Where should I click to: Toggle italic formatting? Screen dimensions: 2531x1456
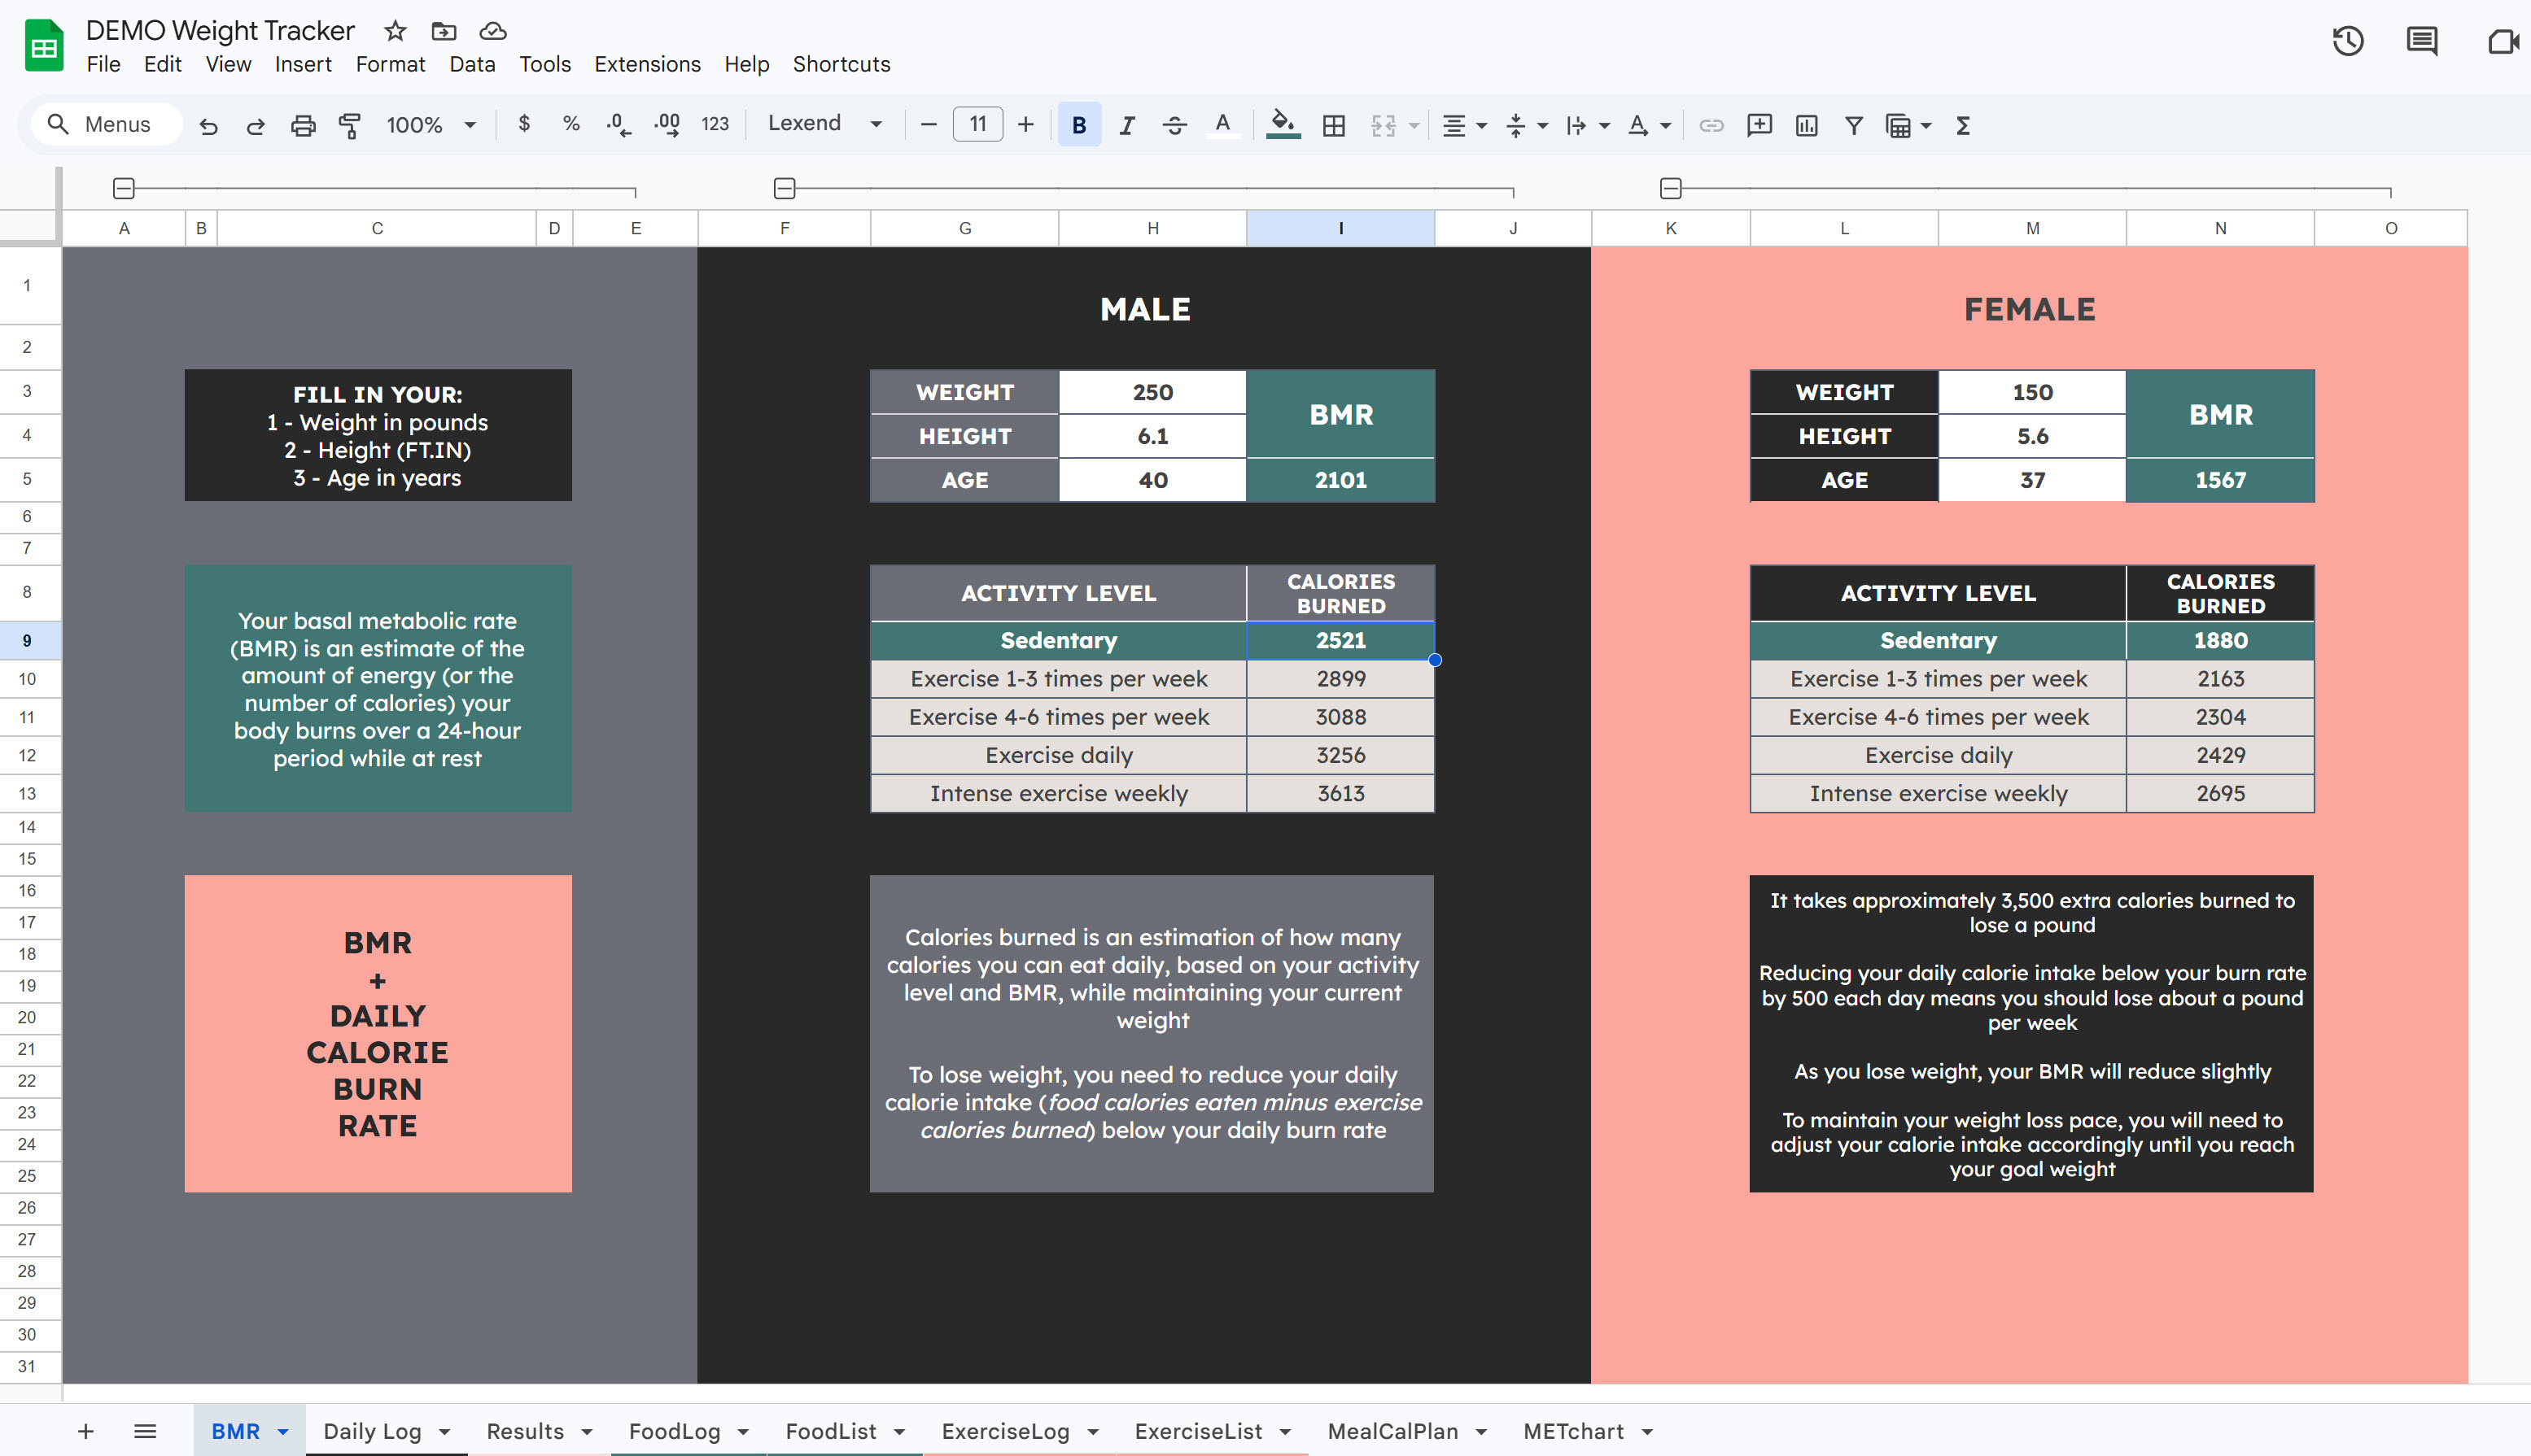(x=1127, y=125)
